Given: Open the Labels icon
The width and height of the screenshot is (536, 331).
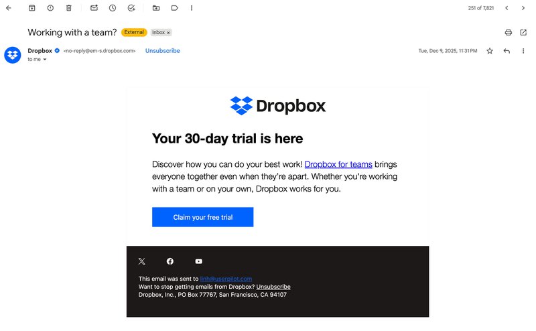Looking at the screenshot, I should tap(174, 8).
